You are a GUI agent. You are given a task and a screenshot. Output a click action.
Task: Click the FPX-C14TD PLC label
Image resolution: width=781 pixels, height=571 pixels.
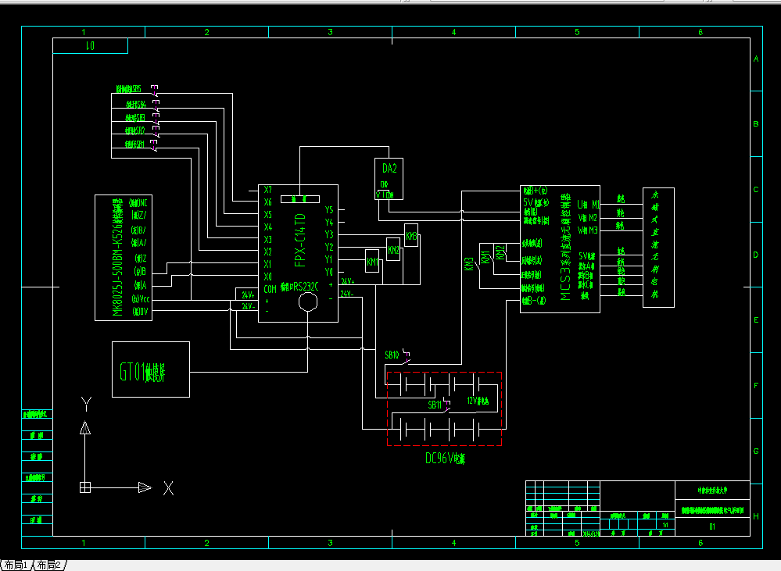(x=300, y=241)
